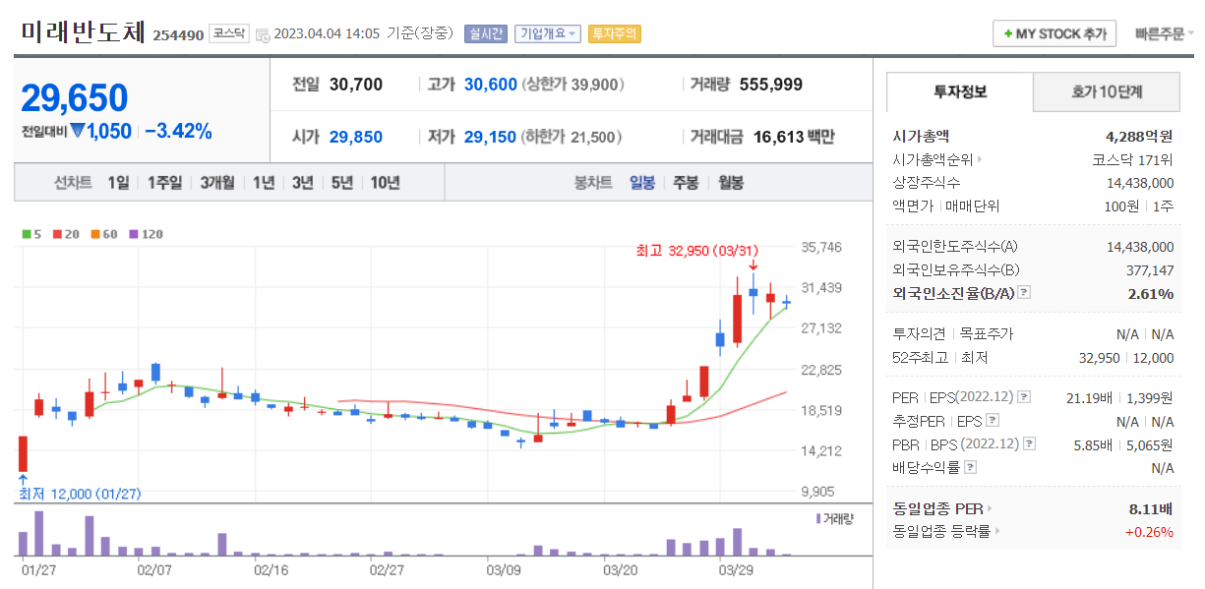Screen dimensions: 1205x589
Task: Click the MY STOCK 추가 button
Action: (x=1054, y=33)
